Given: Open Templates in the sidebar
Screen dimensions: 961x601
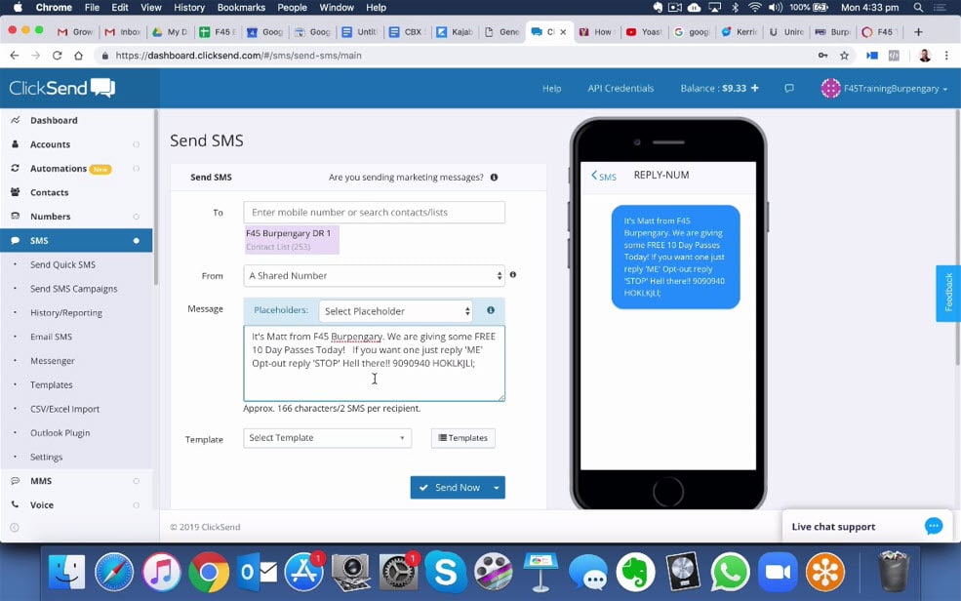Looking at the screenshot, I should 52,384.
